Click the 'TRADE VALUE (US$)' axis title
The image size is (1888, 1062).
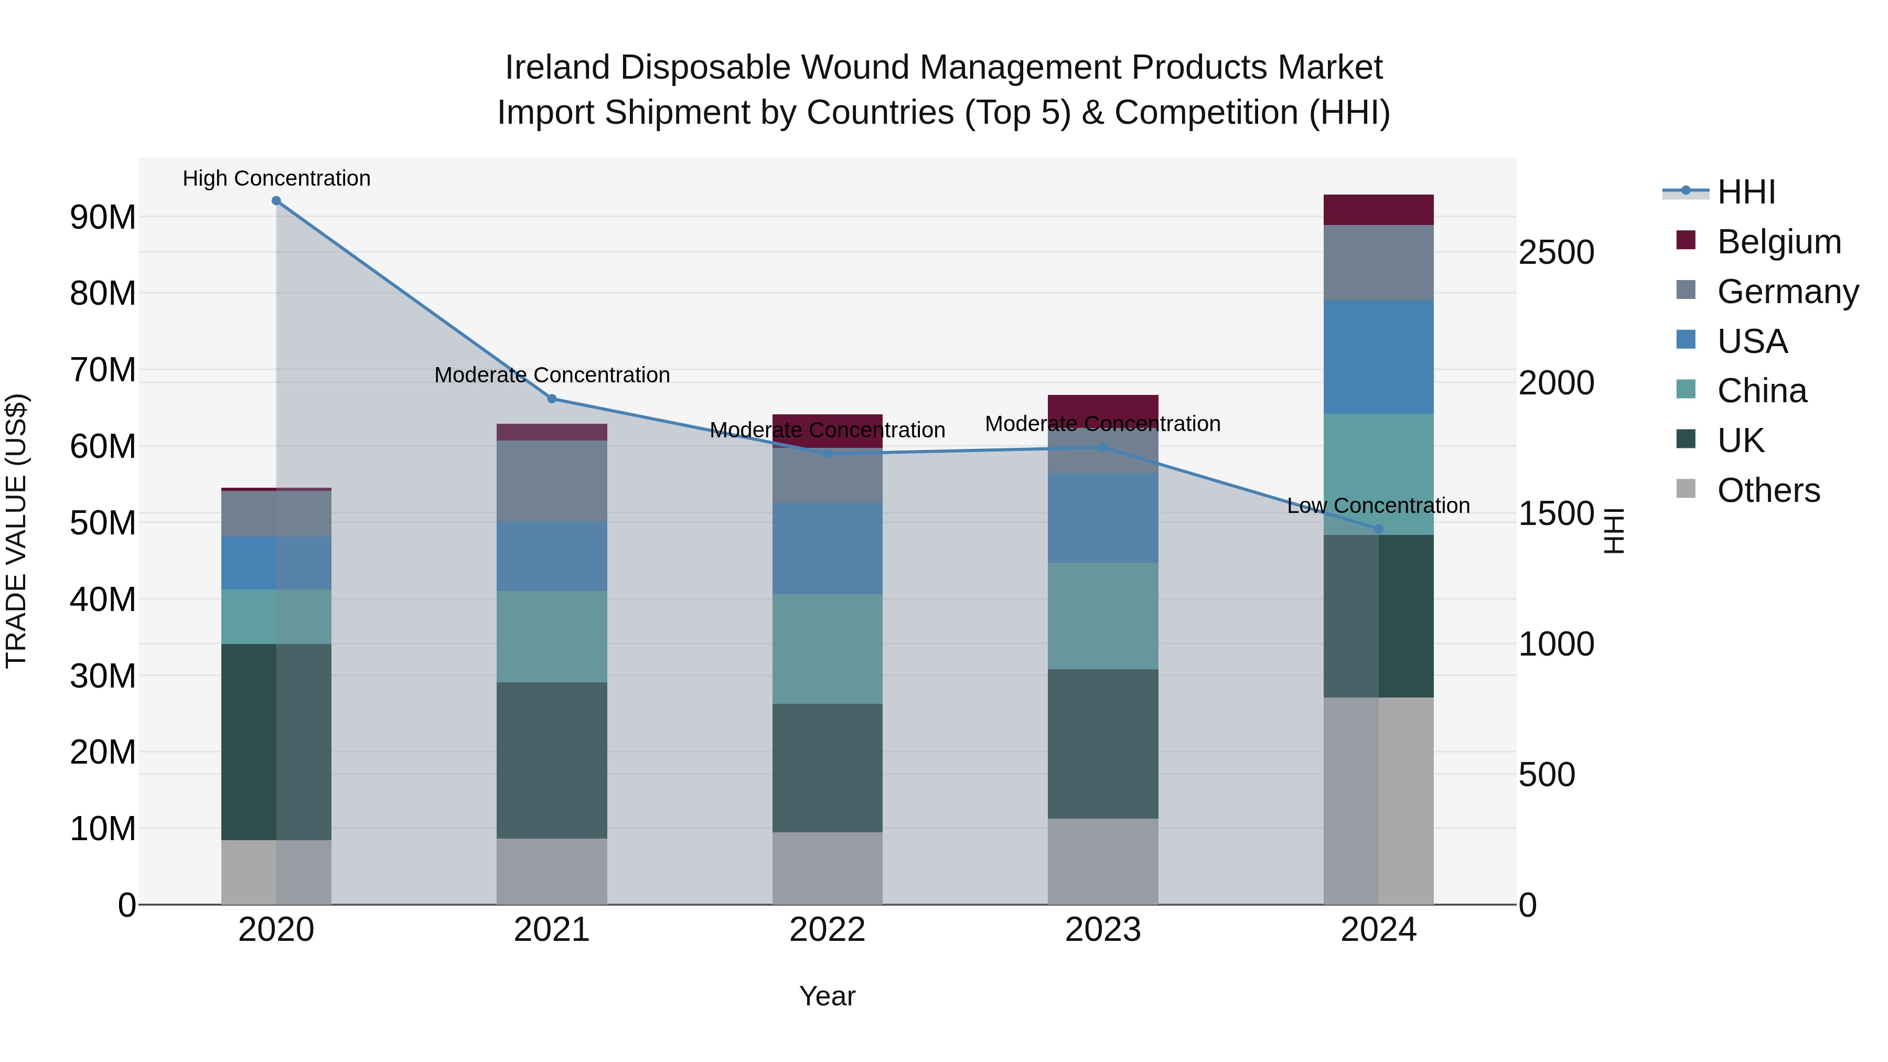point(16,531)
